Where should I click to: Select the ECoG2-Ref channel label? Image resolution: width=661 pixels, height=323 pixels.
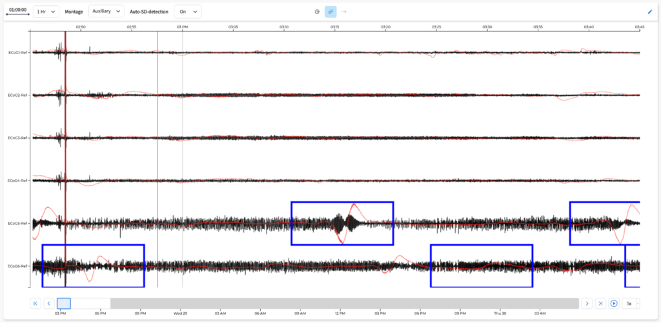pyautogui.click(x=17, y=95)
